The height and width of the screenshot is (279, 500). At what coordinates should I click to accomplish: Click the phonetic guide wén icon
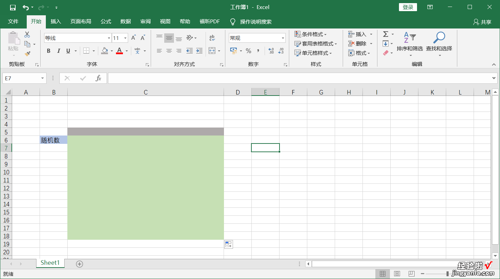[x=137, y=51]
